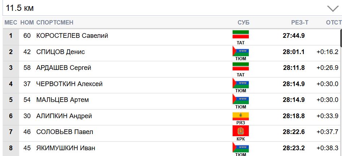This screenshot has height=156, width=342.
Task: Click Ryazan flag beside Алипкин Андрей
Action: (241, 115)
